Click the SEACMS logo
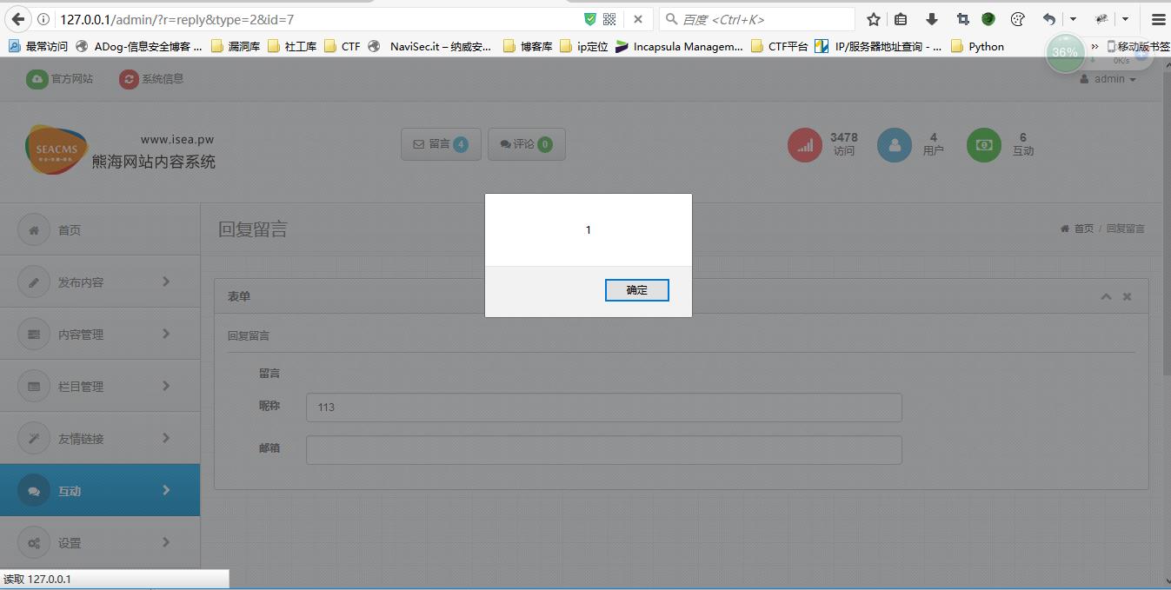 coord(57,149)
